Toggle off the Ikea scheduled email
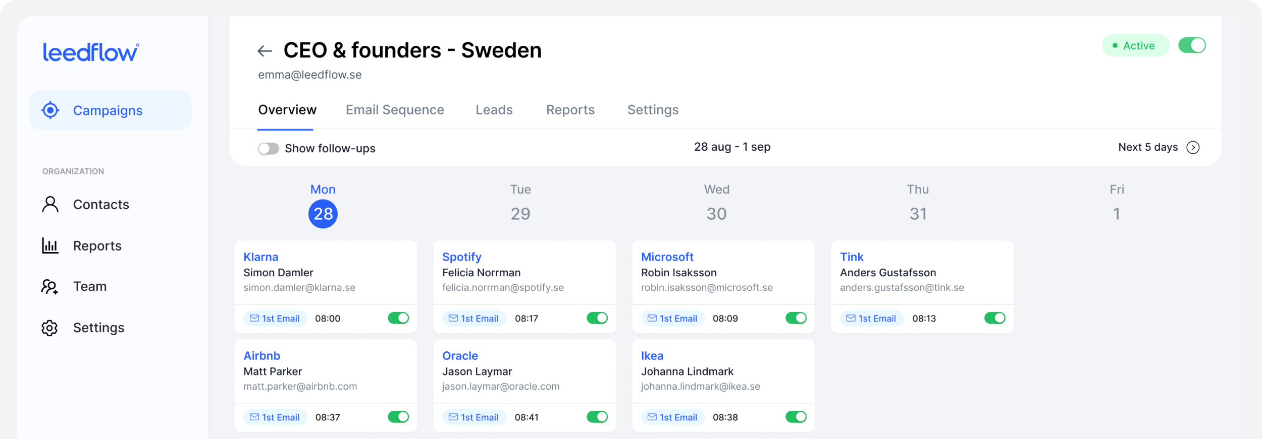The width and height of the screenshot is (1262, 439). (x=796, y=417)
